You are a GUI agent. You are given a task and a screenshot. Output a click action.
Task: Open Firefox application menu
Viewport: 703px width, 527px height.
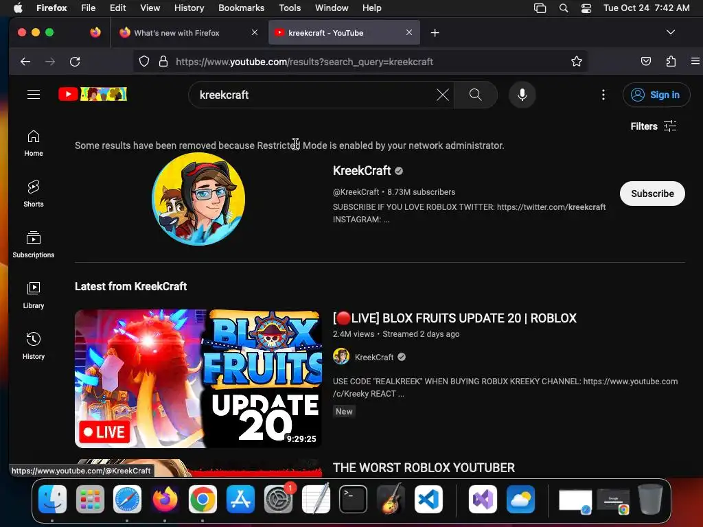(695, 61)
